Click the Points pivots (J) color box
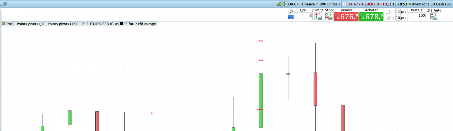This screenshot has height=131, width=453. [15, 24]
